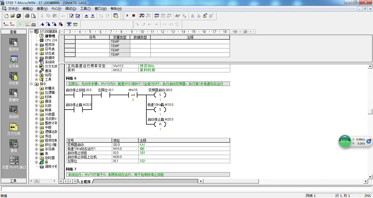Viewport: 373px width, 198px height.
Task: Print the program using the printer icon
Action: pyautogui.click(x=27, y=16)
